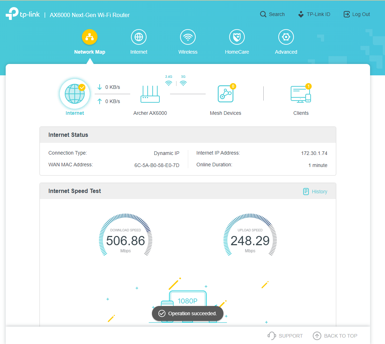This screenshot has width=385, height=344.
Task: Click the Support headset icon
Action: [x=271, y=336]
